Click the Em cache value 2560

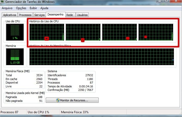39,79
